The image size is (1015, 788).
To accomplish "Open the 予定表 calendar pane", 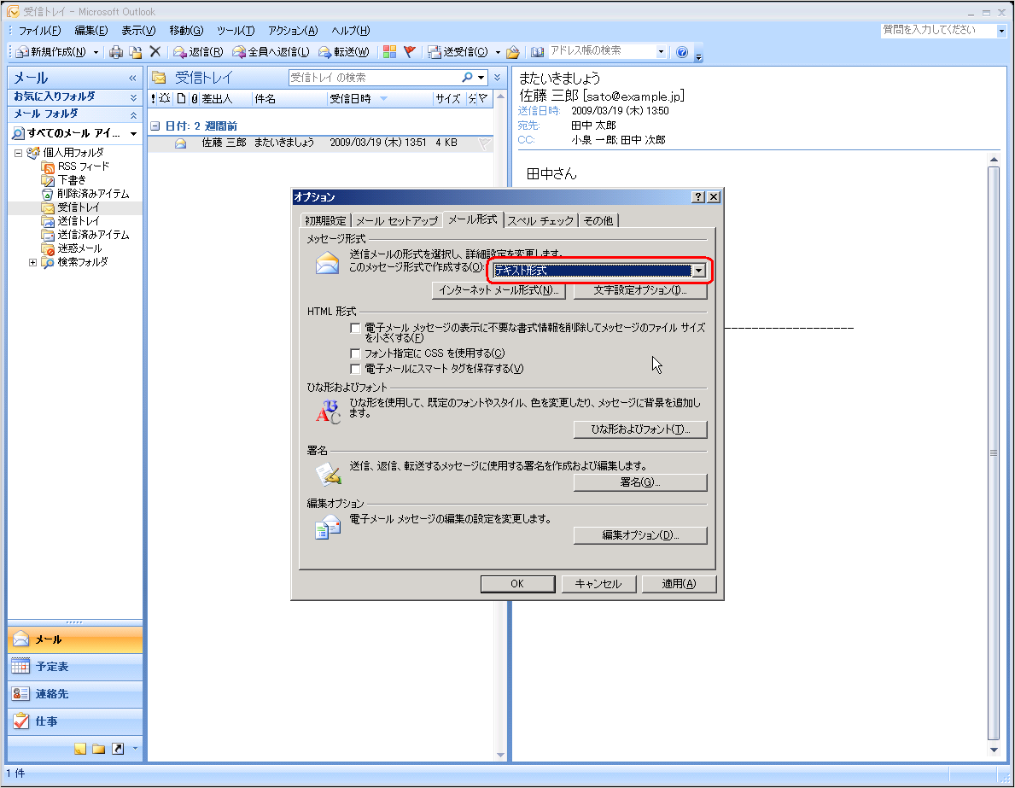I will coord(74,666).
